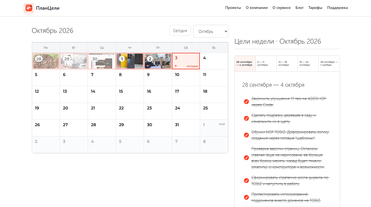This screenshot has width=371, height=207.
Task: Click the Вс weekday column header
Action: (x=214, y=48)
